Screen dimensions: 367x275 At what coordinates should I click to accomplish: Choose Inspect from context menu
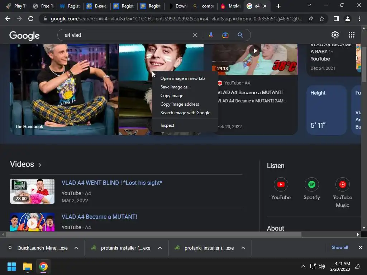tap(167, 125)
